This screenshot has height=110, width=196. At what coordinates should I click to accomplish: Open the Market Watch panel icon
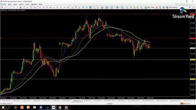(127, 7)
